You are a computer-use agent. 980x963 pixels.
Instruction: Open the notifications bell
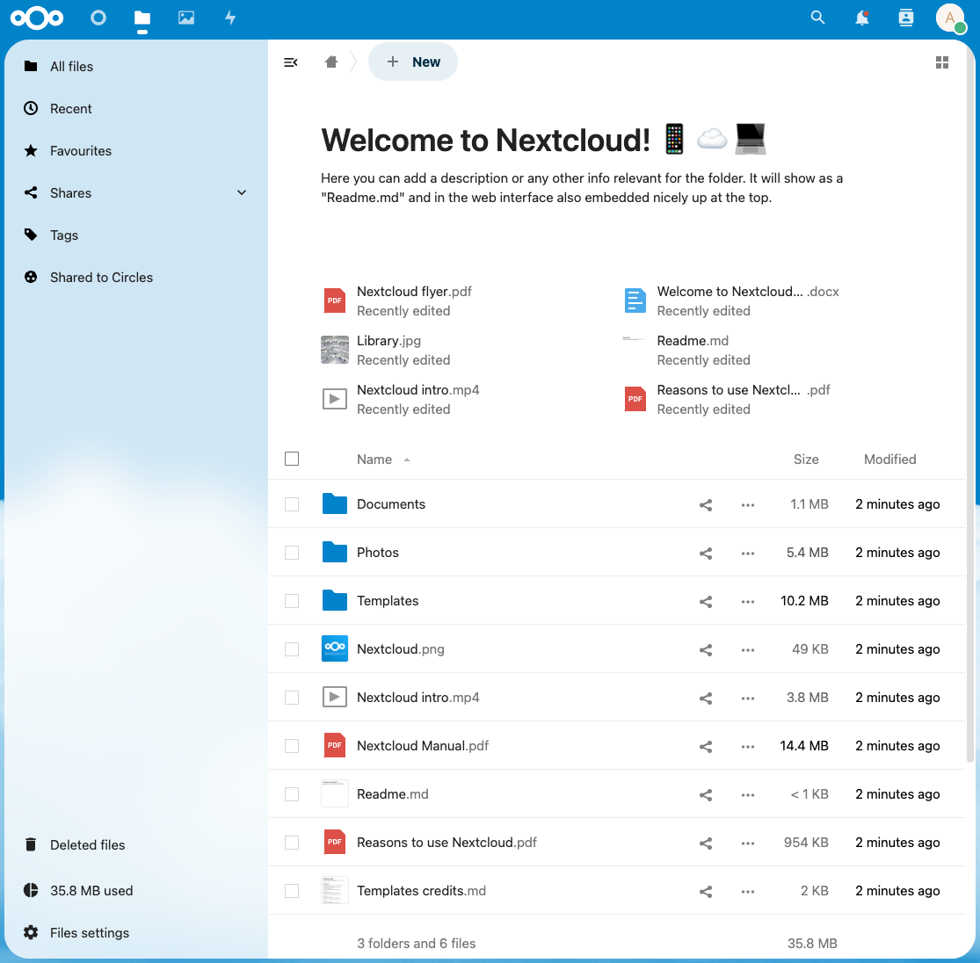click(861, 18)
